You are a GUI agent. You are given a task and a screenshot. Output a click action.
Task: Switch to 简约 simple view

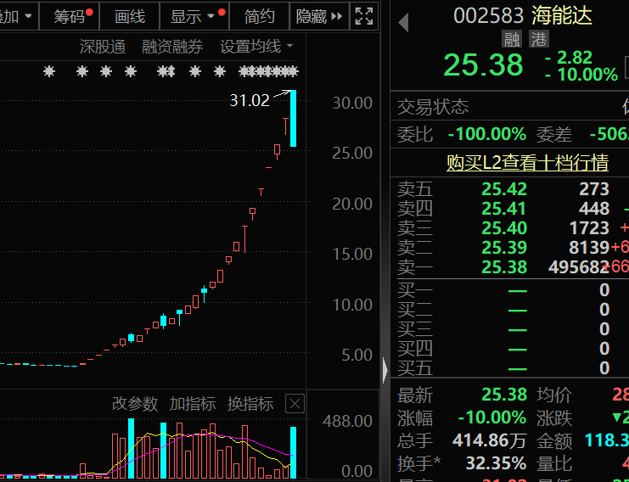click(259, 16)
